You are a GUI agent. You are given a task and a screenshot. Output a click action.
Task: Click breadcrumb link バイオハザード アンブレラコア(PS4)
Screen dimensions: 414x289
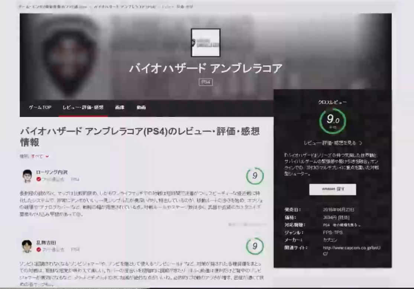coord(125,7)
